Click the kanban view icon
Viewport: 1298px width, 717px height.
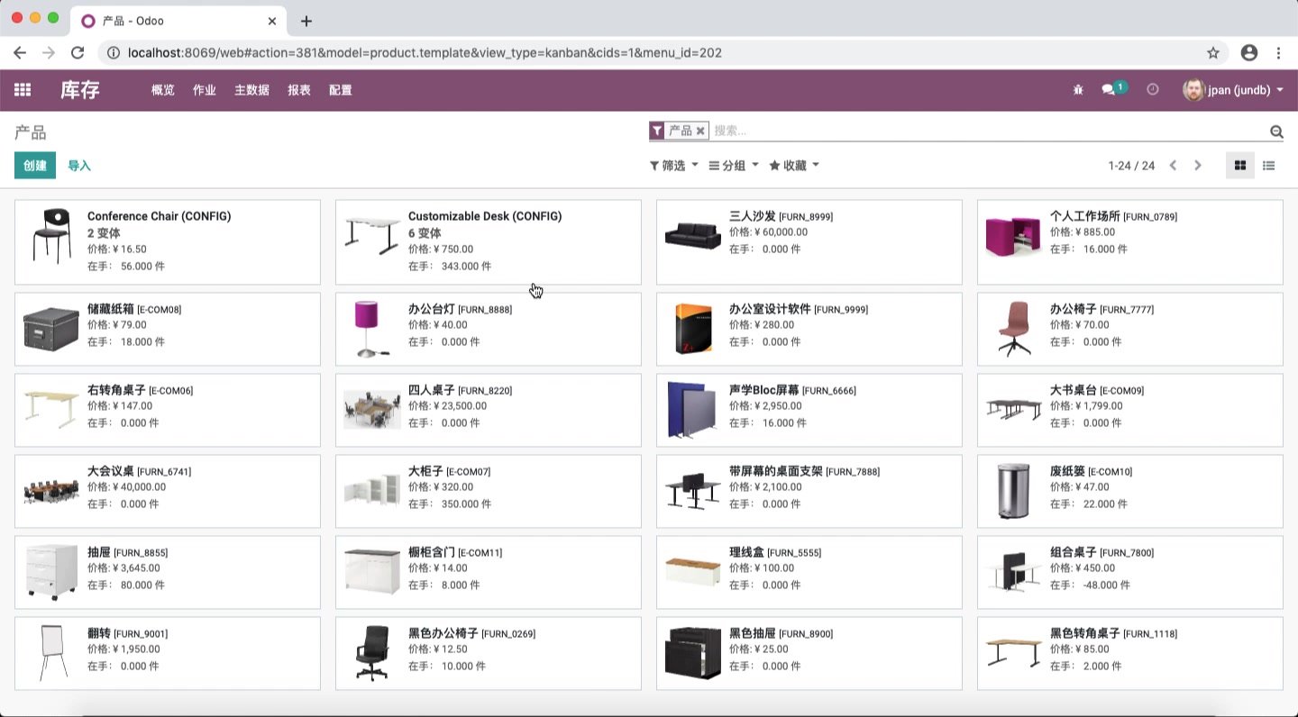click(1240, 165)
